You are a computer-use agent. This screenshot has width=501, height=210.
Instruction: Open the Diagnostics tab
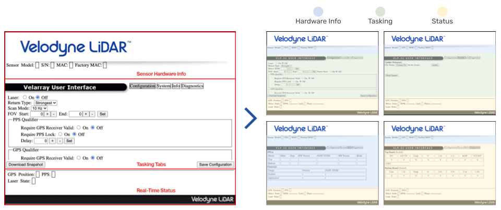point(193,86)
